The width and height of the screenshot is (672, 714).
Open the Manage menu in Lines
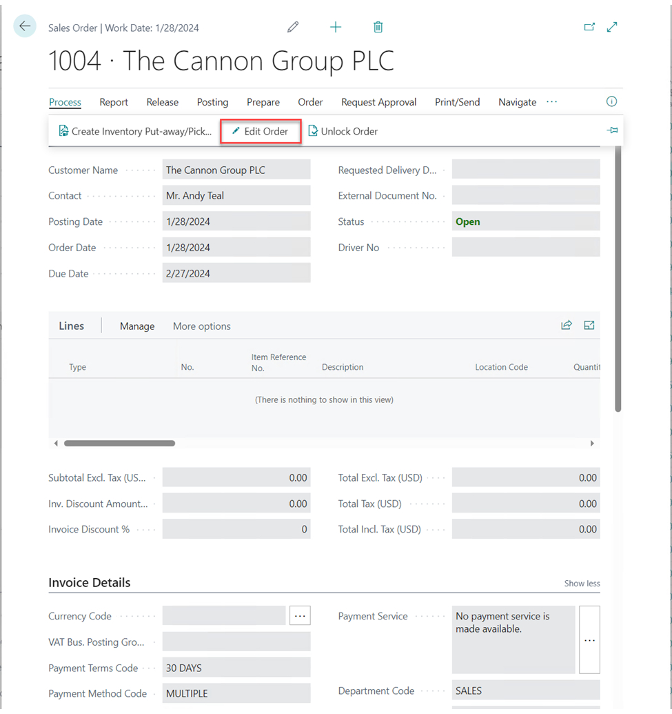137,326
